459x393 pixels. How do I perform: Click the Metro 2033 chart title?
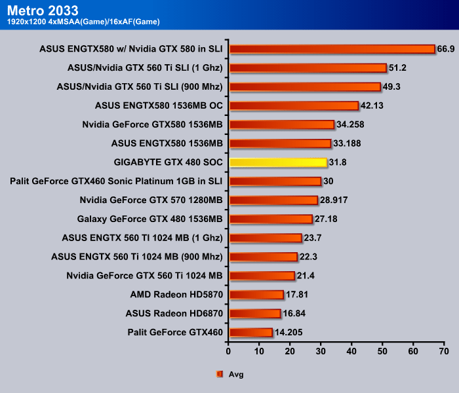point(43,10)
